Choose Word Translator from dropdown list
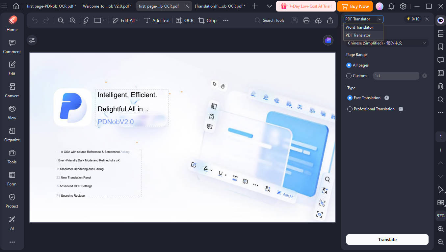 coord(364,27)
